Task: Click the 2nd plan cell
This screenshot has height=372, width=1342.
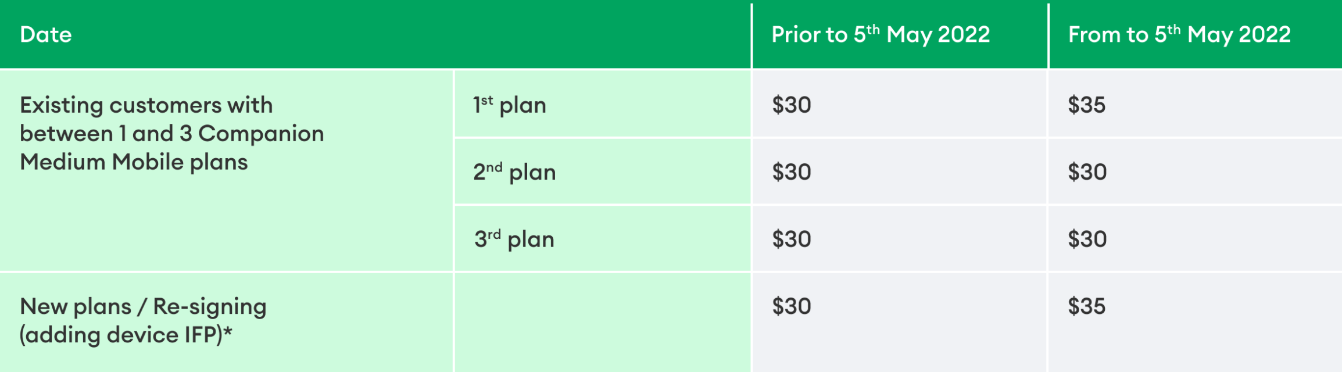Action: pyautogui.click(x=514, y=172)
